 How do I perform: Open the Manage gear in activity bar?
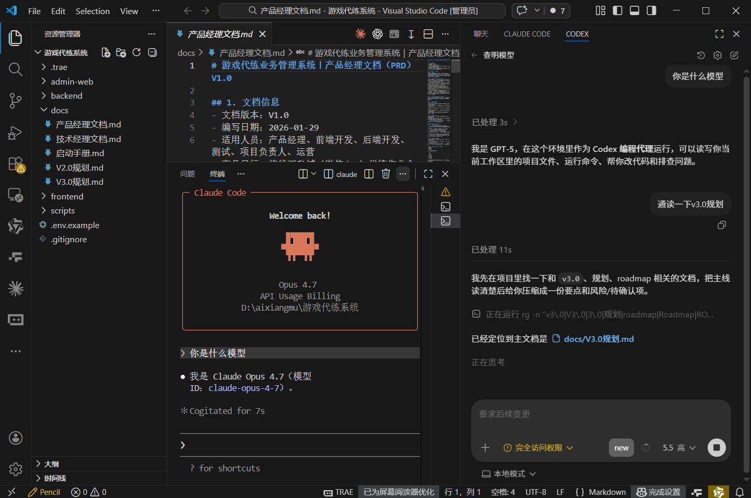16,469
